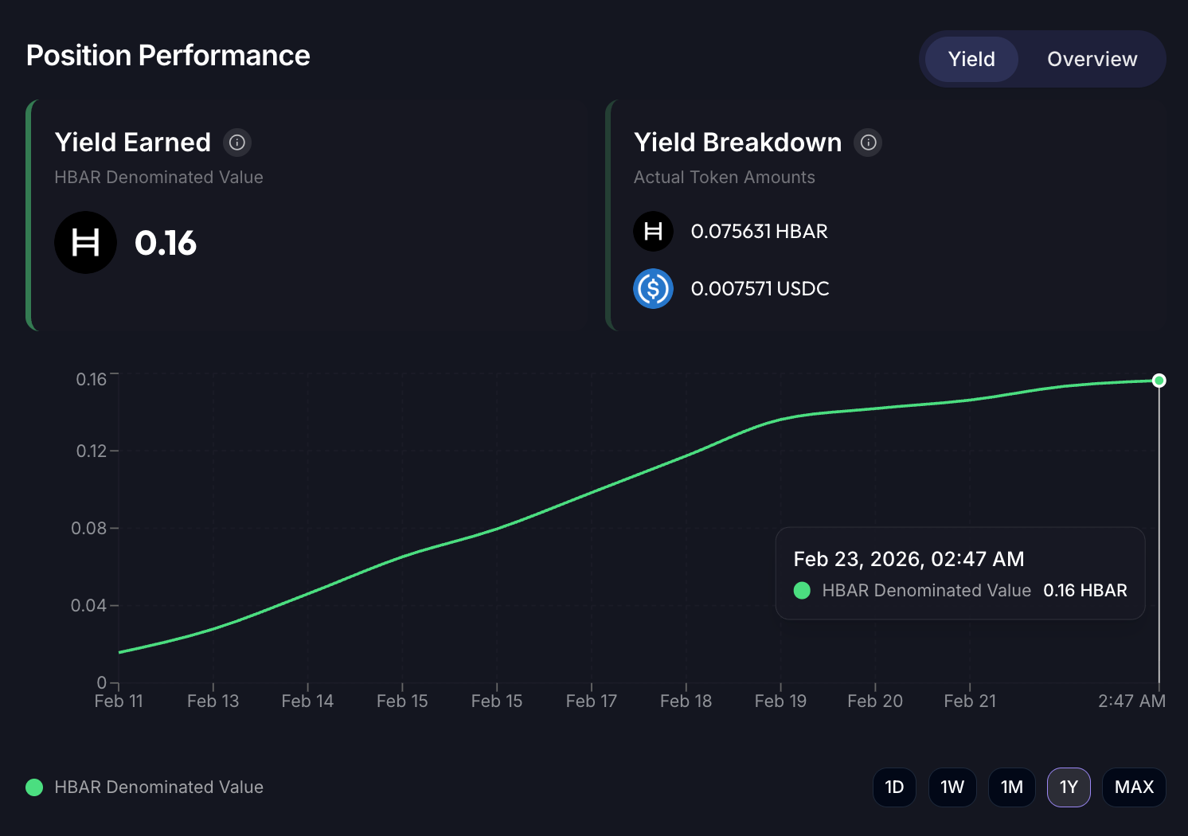Screen dimensions: 1188x836
Task: Click the 0.075631 HBAR amount
Action: (x=759, y=232)
